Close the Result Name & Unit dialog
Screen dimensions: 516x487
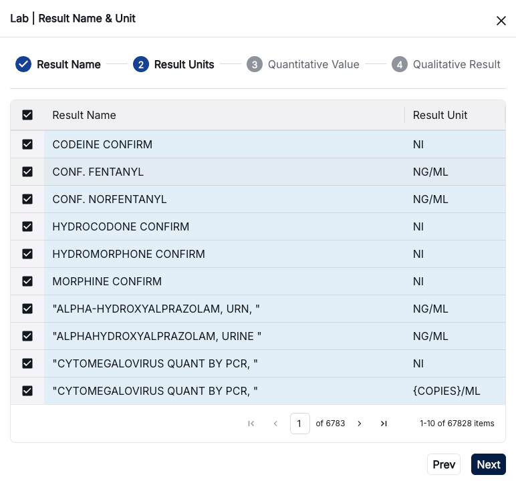(x=501, y=21)
